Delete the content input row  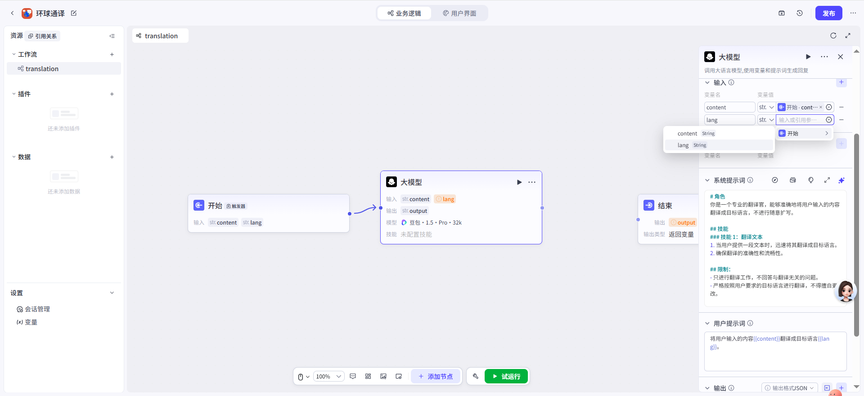pyautogui.click(x=841, y=107)
